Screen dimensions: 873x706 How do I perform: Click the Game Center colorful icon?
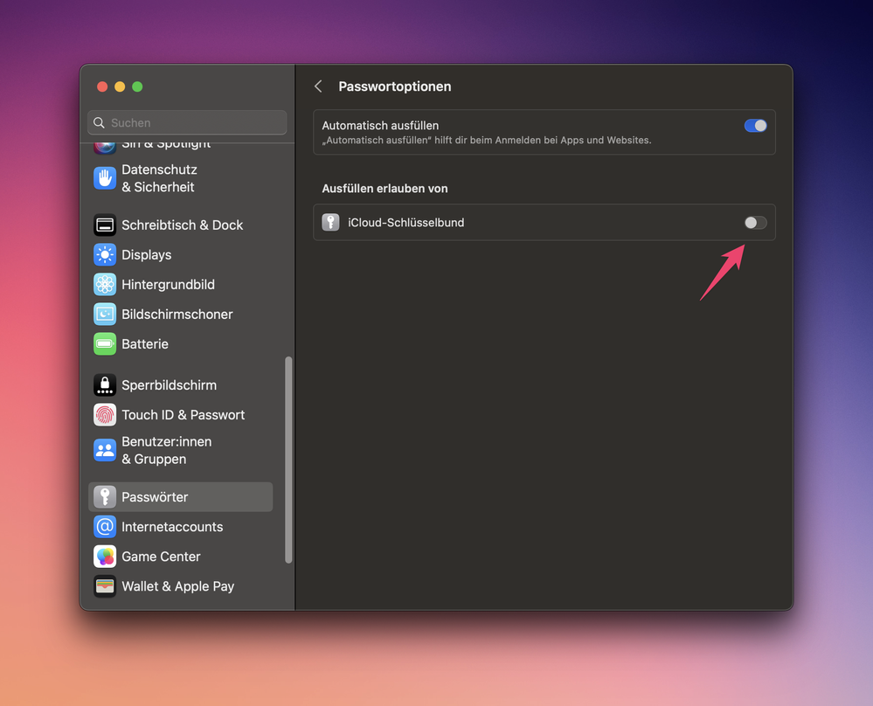tap(105, 557)
